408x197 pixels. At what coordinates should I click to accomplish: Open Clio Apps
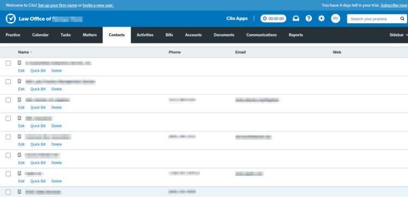point(237,18)
